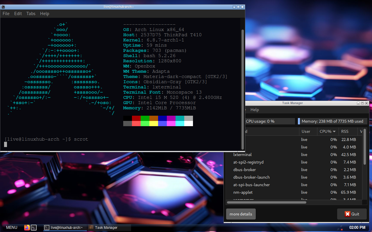
Task: Click the red swatch in the terminal palette
Action: point(136,118)
